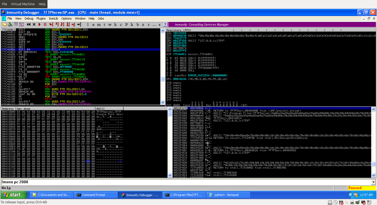Screen dimensions: 377x205
Task: Select the highlighted ADD ECX,4 instruction
Action: tap(80, 49)
